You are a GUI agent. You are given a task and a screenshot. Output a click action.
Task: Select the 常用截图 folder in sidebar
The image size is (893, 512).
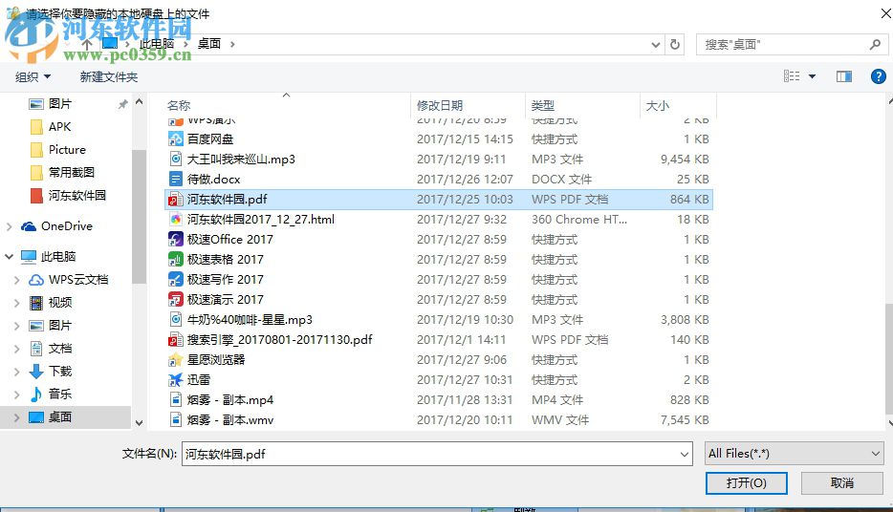click(x=63, y=172)
